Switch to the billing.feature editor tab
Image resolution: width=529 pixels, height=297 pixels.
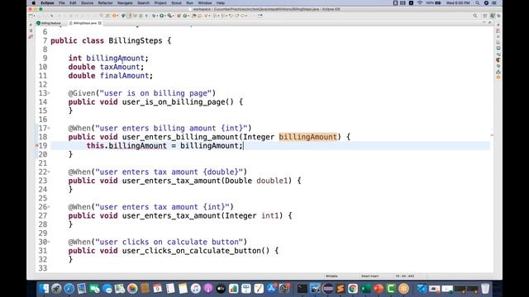49,23
